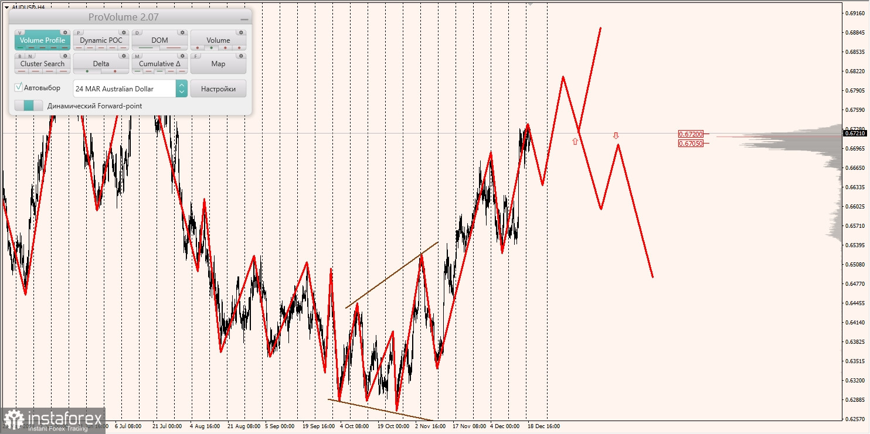Click the B hotkey tag on Cluster Search
Image resolution: width=870 pixels, height=434 pixels.
pos(20,56)
